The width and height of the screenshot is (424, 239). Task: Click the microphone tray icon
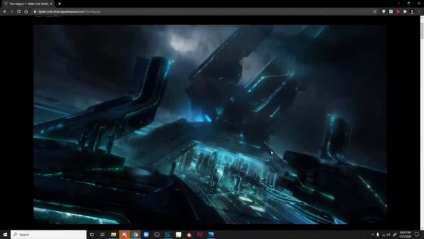378,234
